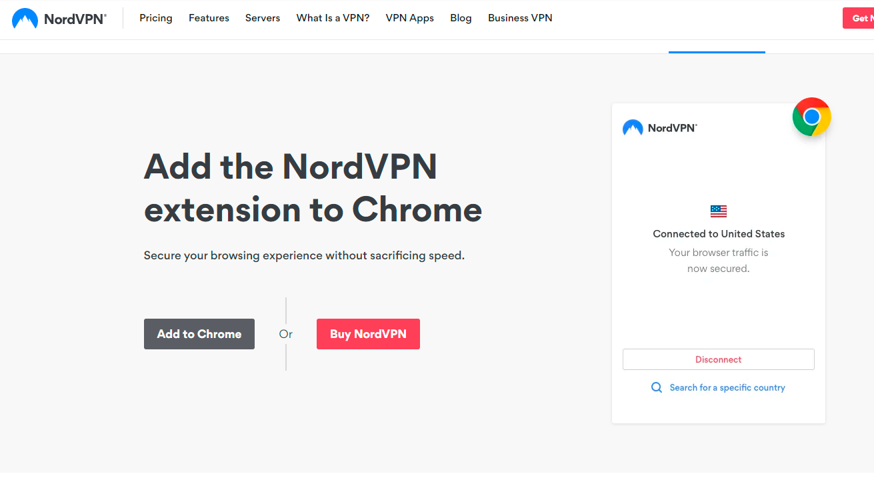Click the Buy NordVPN button

pos(368,333)
